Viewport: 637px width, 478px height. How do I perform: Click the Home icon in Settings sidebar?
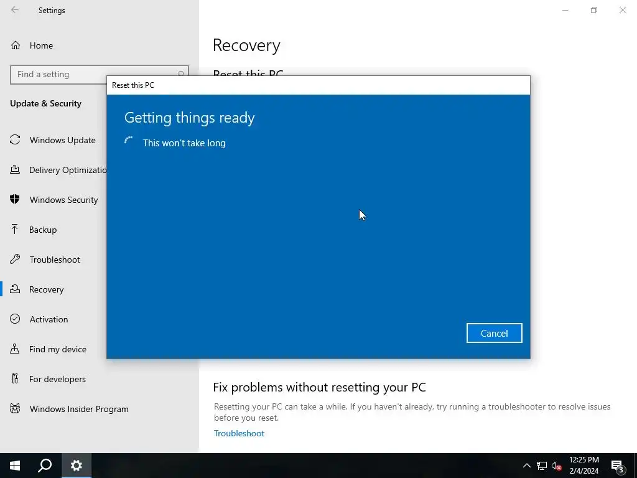(16, 45)
